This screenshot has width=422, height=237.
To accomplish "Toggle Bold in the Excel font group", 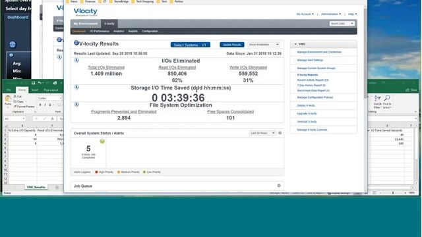I will pyautogui.click(x=40, y=105).
